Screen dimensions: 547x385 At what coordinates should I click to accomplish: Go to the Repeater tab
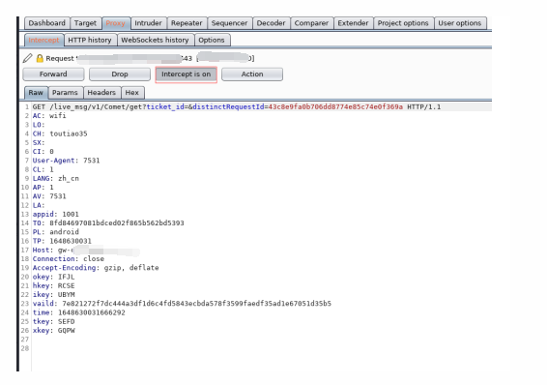187,23
